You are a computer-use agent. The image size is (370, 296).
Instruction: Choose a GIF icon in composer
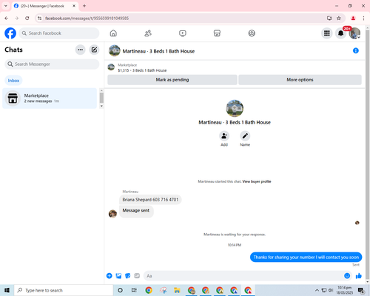tap(137, 276)
